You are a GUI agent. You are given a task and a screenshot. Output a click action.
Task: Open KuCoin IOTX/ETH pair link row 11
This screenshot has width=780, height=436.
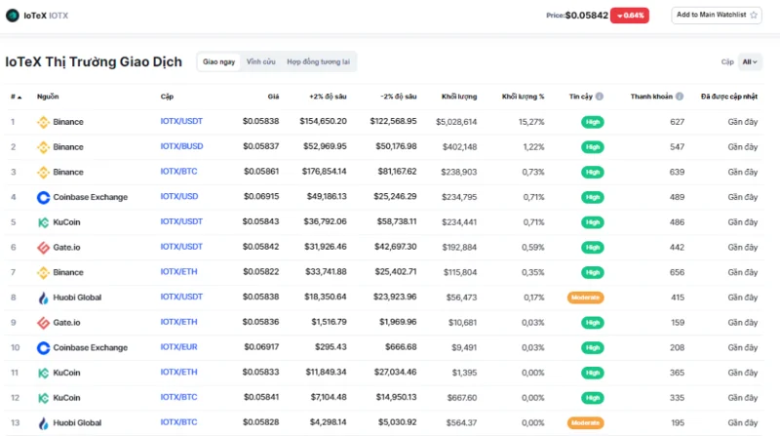(x=178, y=372)
